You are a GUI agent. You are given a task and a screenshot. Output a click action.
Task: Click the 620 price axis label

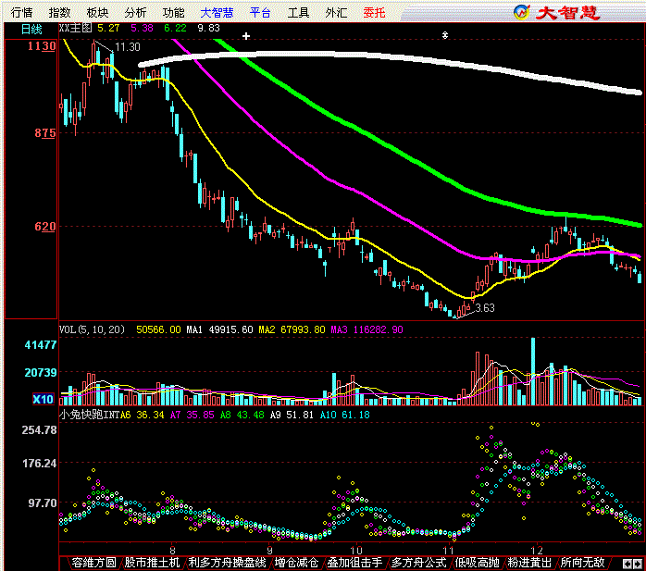(45, 226)
